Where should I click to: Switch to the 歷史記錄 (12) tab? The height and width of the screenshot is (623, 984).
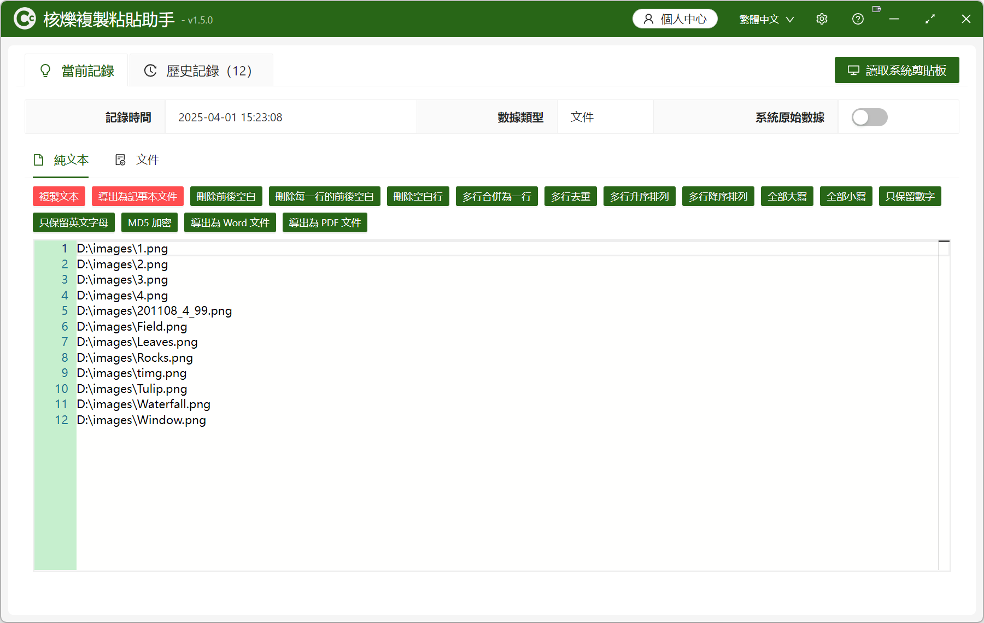pos(201,70)
